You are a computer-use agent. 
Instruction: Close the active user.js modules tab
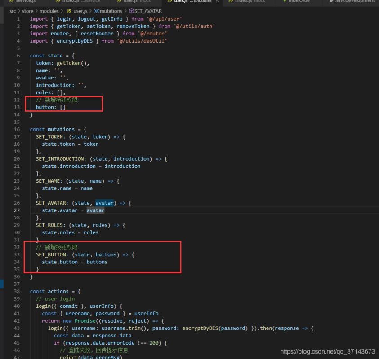(x=218, y=1)
